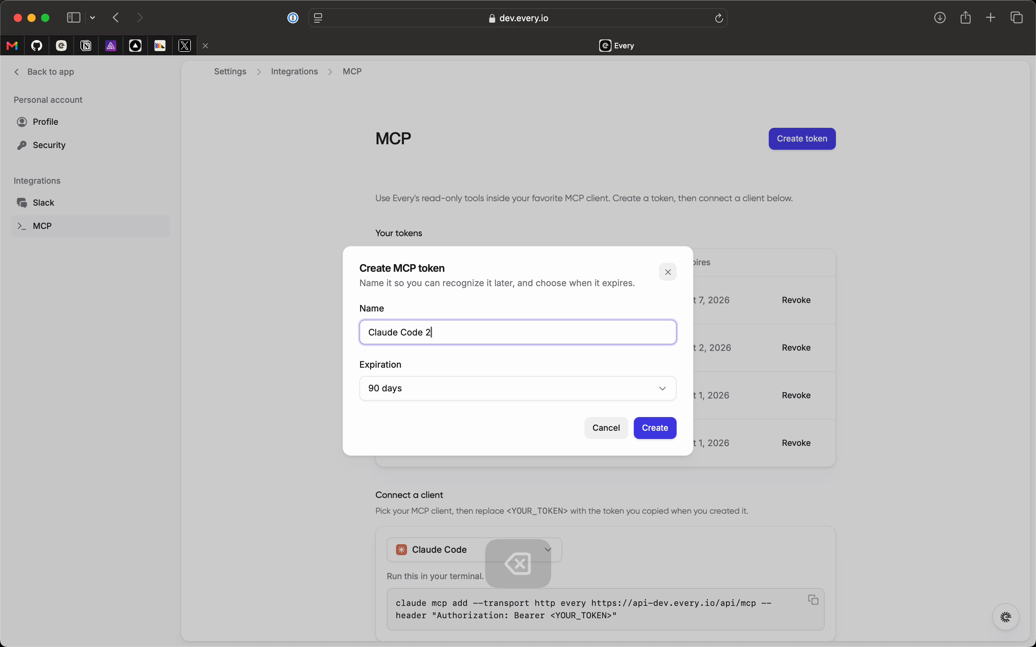Viewport: 1036px width, 647px height.
Task: Click the address bar showing dev.every.io
Action: coord(518,18)
